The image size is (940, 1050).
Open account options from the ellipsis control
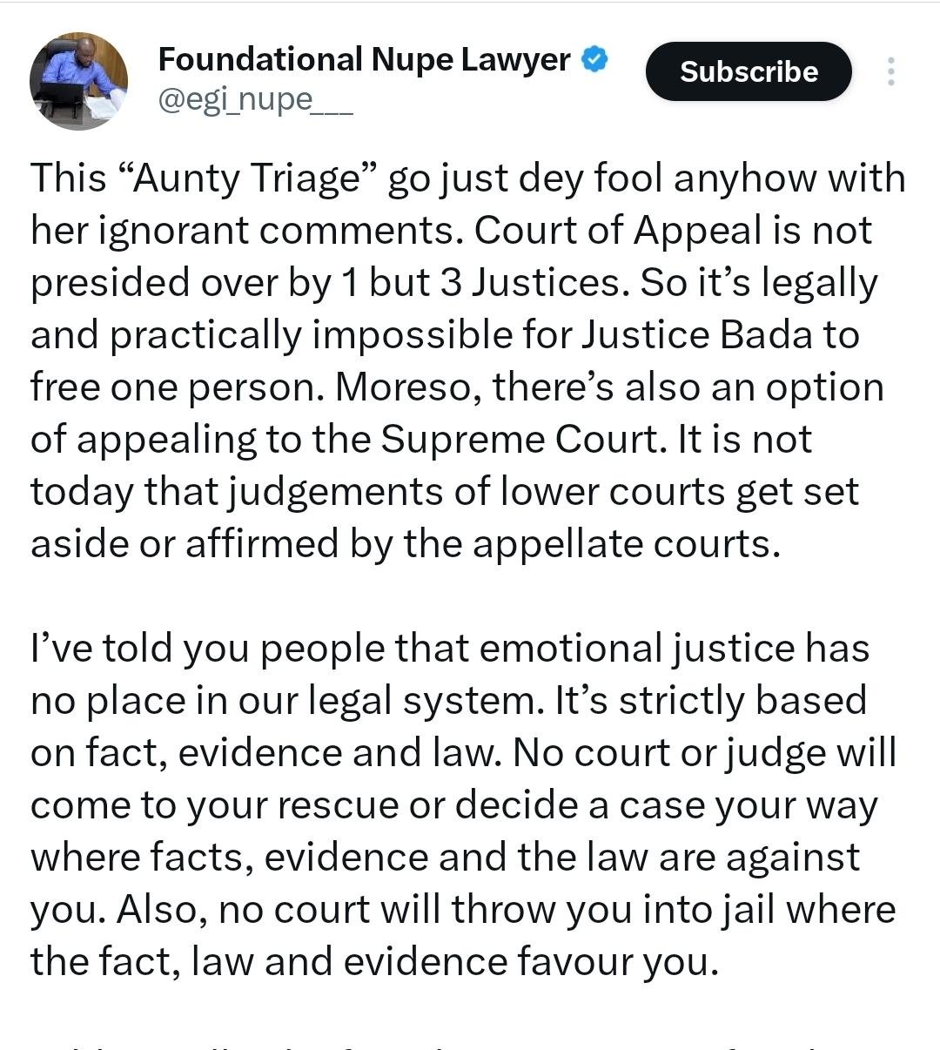click(891, 71)
